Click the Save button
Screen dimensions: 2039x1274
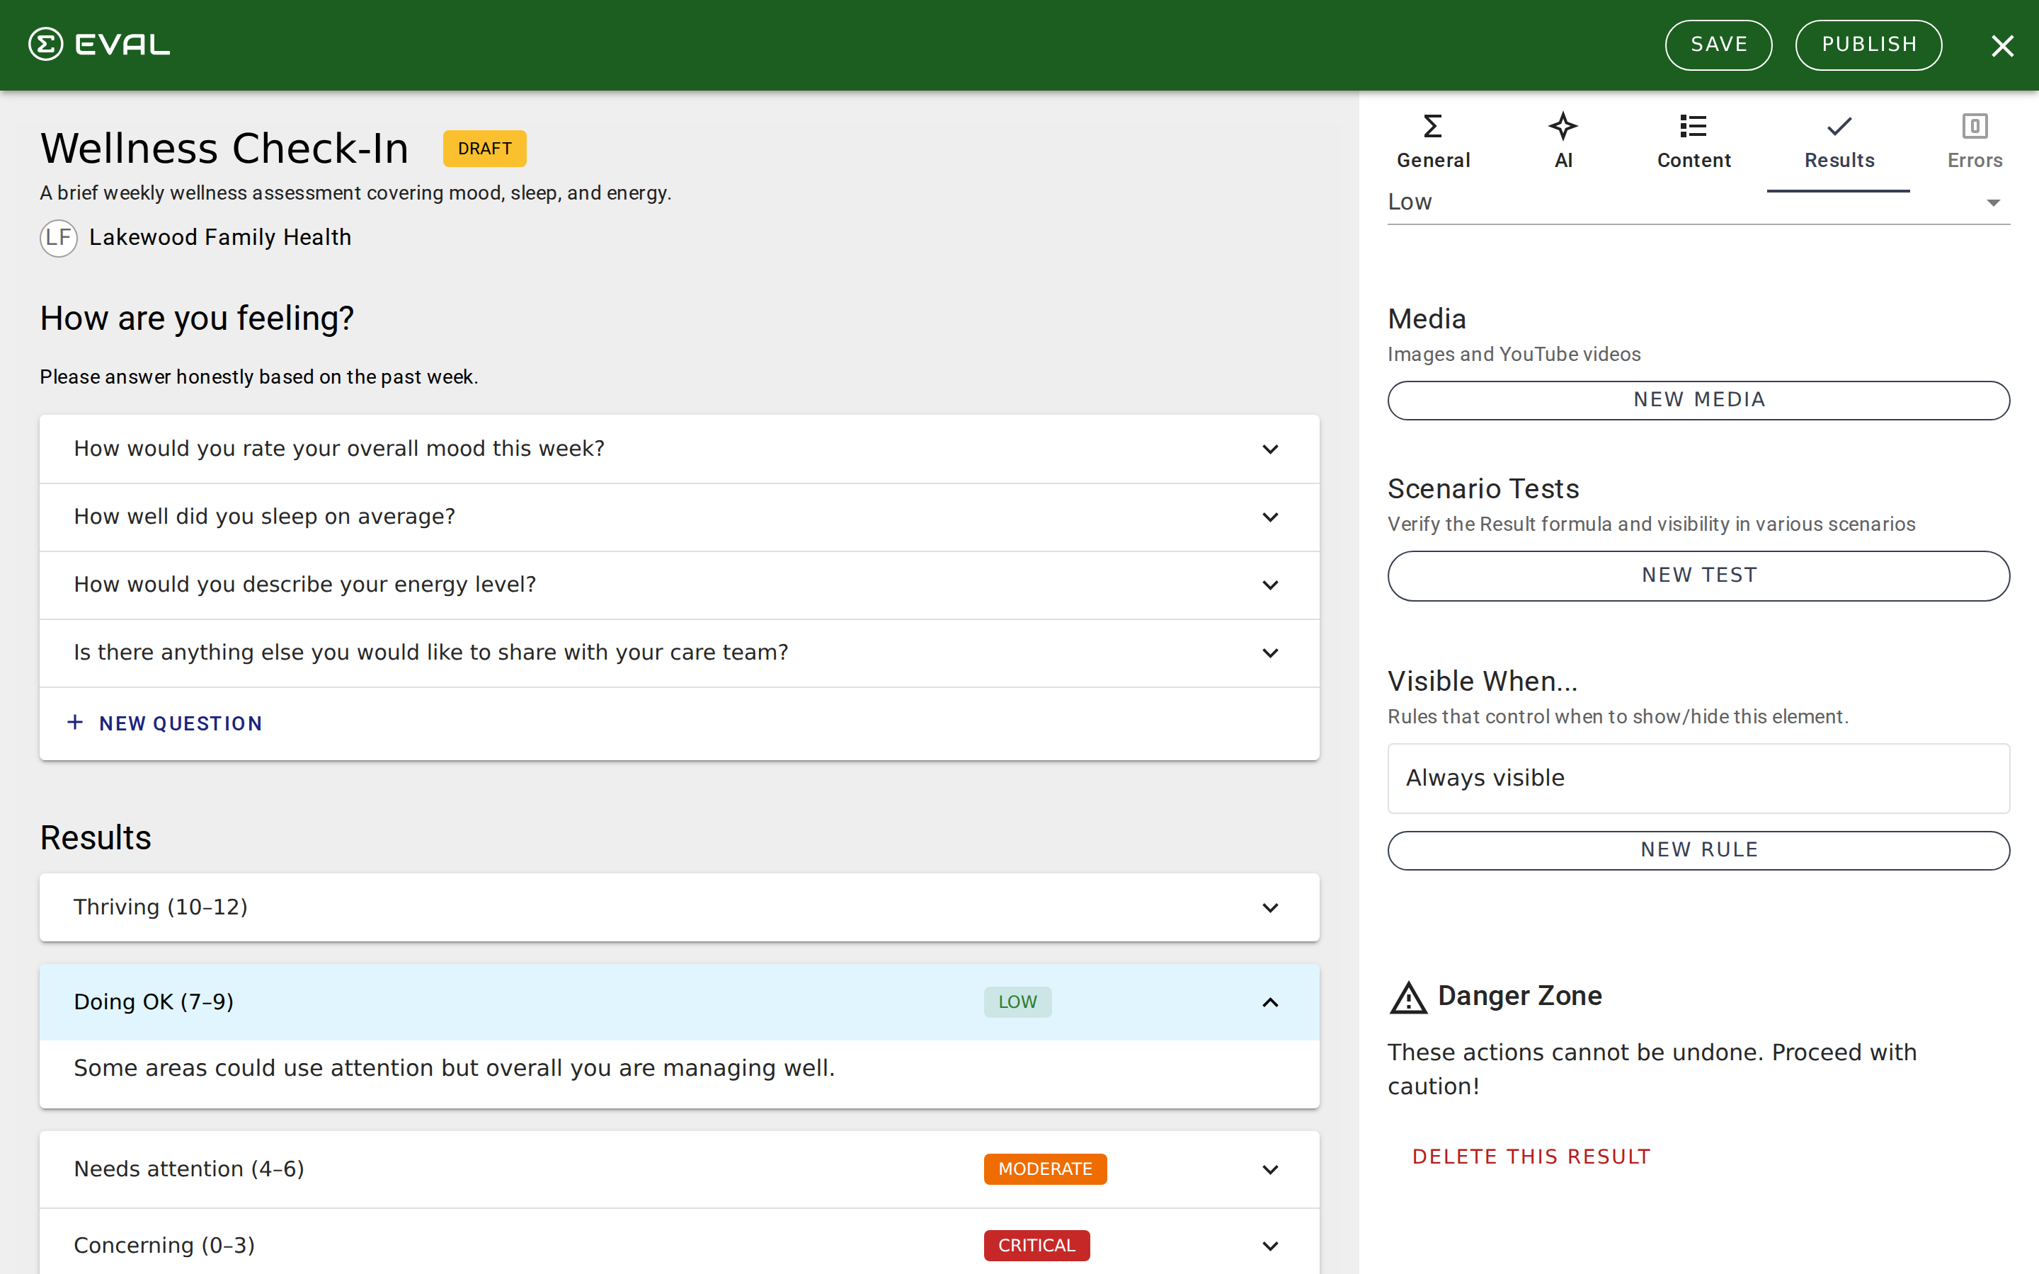tap(1718, 45)
